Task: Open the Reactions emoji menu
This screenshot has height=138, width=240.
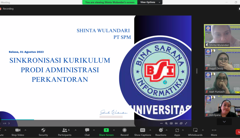Action: [161, 132]
